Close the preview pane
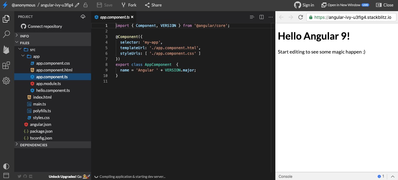The image size is (398, 180). 385,5
